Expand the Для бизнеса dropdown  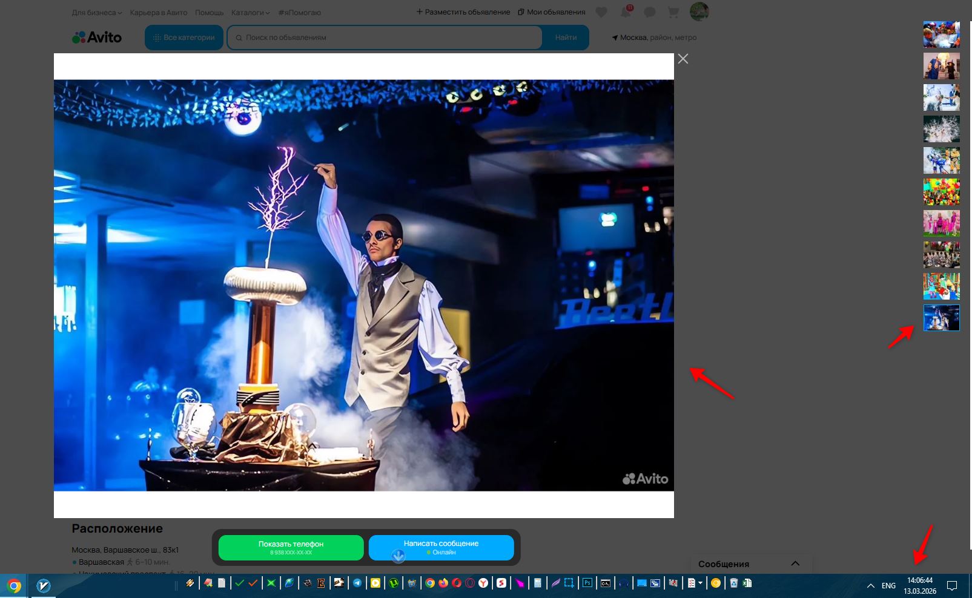pos(96,13)
